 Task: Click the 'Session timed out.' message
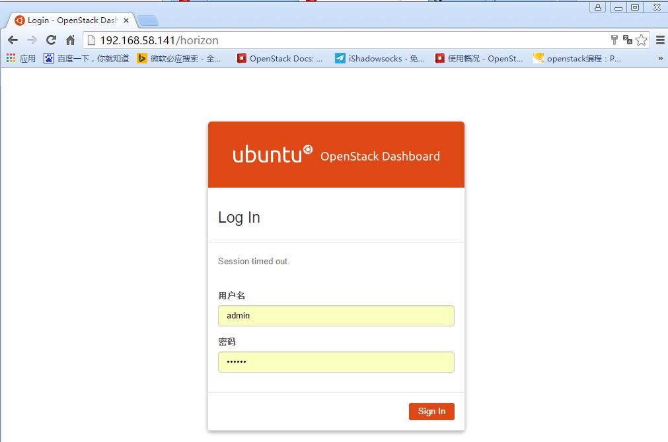pyautogui.click(x=254, y=261)
